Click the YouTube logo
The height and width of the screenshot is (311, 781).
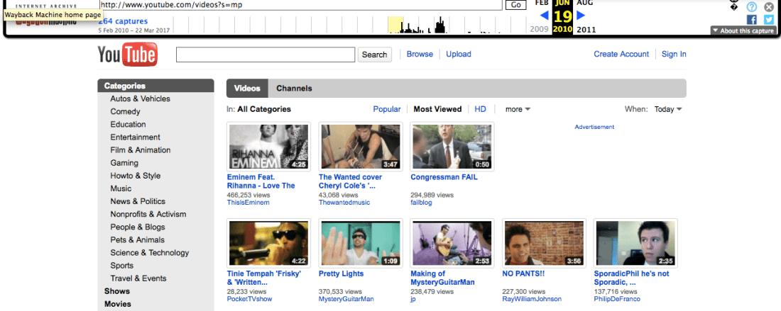coord(127,55)
